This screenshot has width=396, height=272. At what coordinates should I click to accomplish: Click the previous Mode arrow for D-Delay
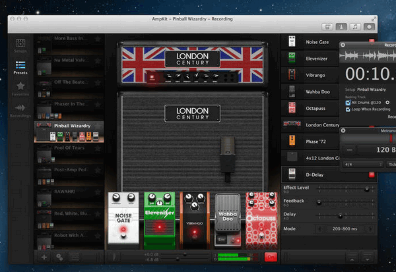click(x=320, y=229)
